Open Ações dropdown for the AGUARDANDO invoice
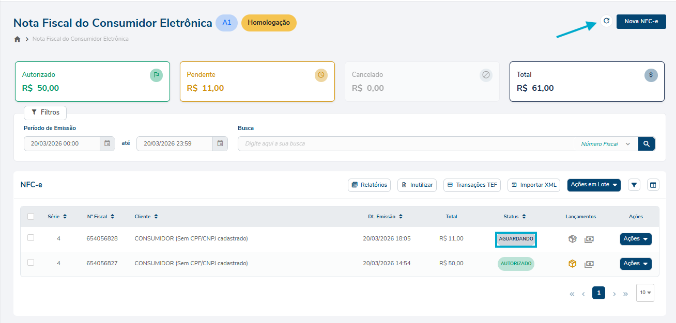 (x=635, y=239)
